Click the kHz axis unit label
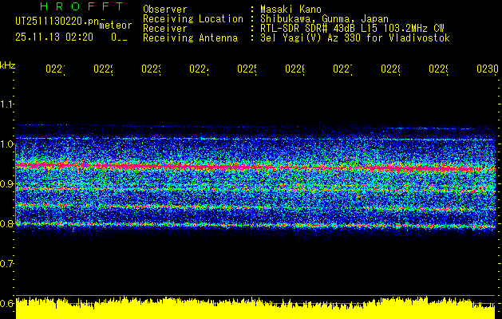This screenshot has height=319, width=502. (x=8, y=65)
